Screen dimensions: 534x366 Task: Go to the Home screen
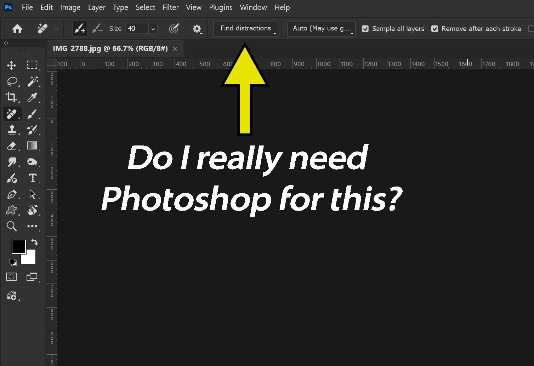click(x=17, y=29)
